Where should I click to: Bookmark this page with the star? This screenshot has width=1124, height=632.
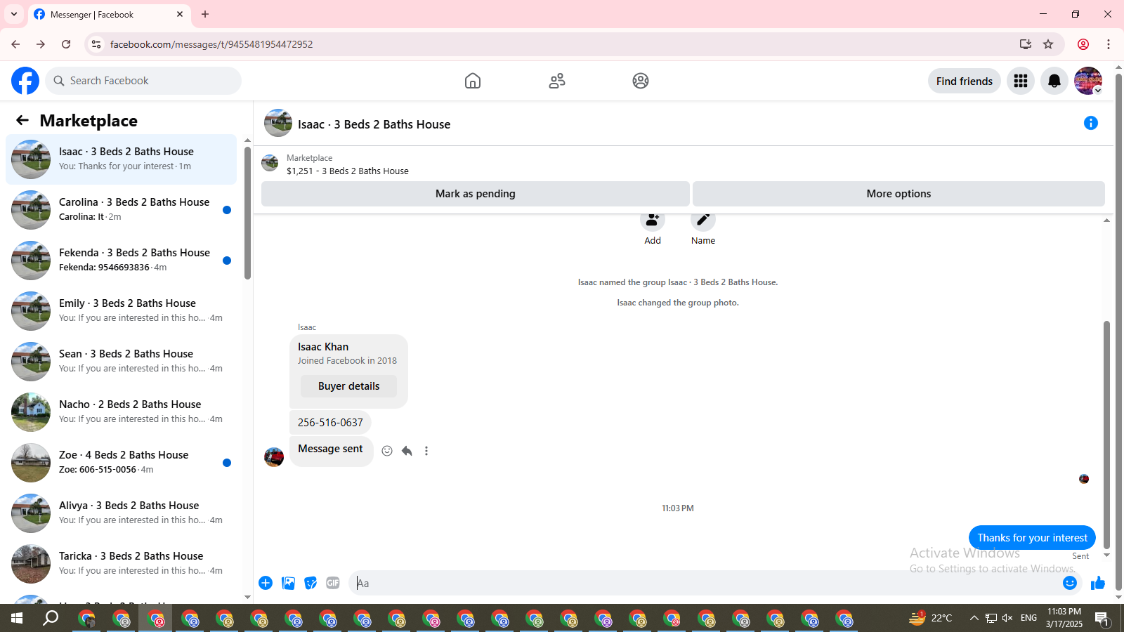coord(1048,44)
